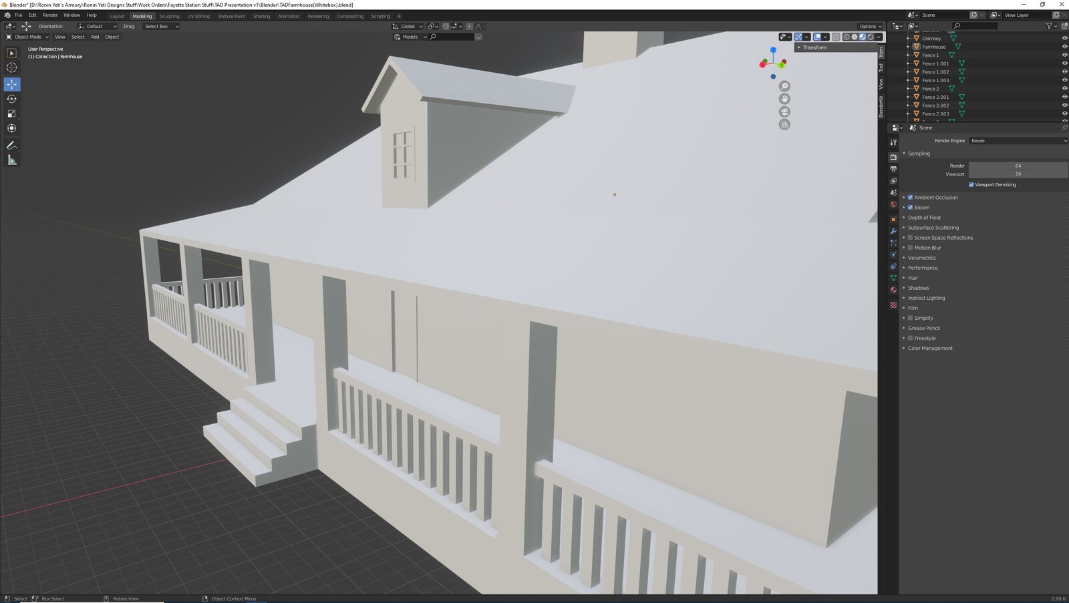
Task: Switch to solid viewport shading
Action: (x=855, y=37)
